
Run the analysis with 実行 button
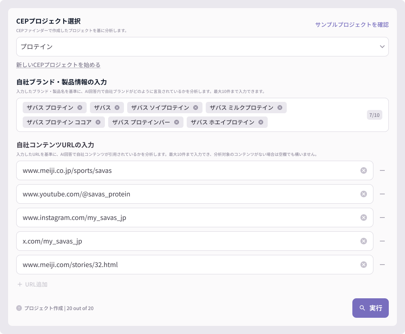[x=371, y=308]
